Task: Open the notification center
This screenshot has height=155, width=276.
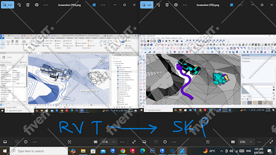Action: 270,151
